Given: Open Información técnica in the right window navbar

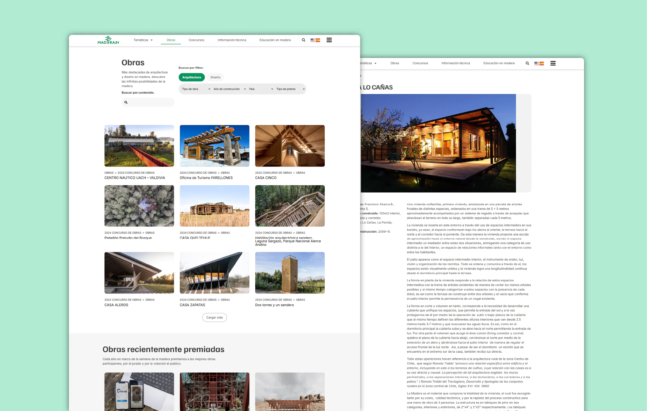Looking at the screenshot, I should click(x=455, y=63).
